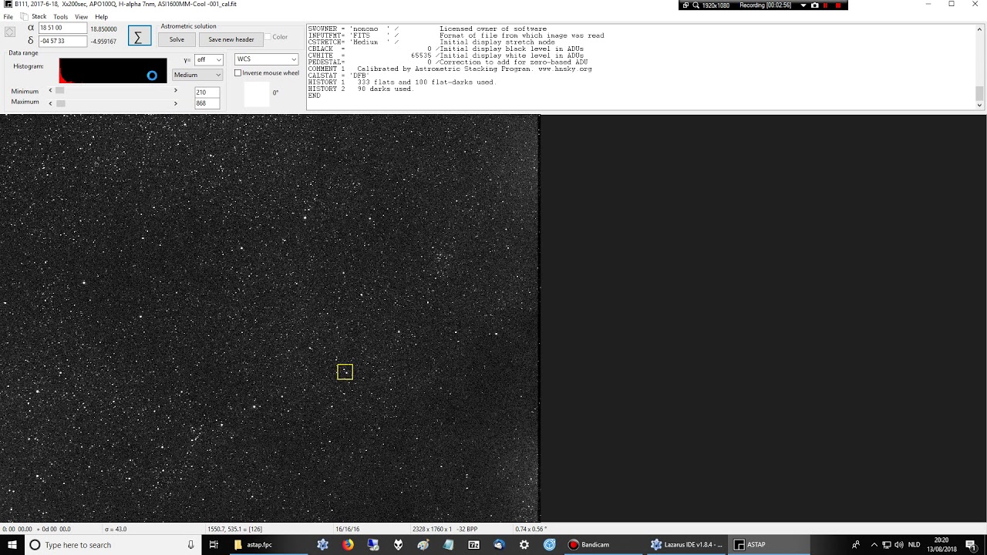This screenshot has width=987, height=555.
Task: Open Task View in the taskbar
Action: 214,545
